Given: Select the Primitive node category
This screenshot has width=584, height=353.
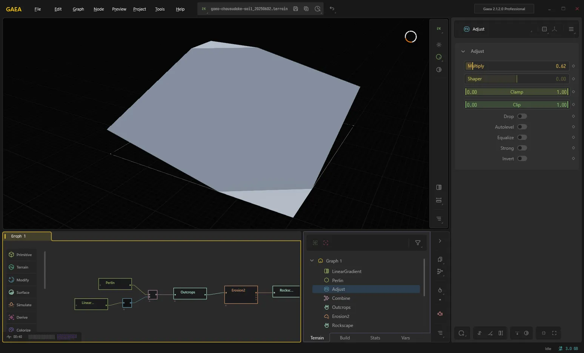Looking at the screenshot, I should click(x=21, y=255).
